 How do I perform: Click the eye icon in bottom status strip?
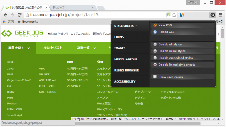[218, 119]
